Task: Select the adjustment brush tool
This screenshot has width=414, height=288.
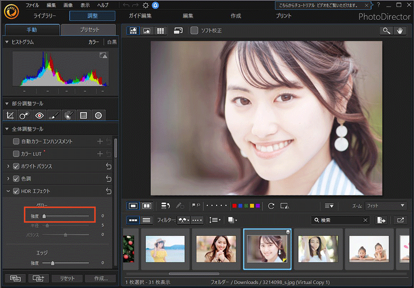Action: point(54,115)
